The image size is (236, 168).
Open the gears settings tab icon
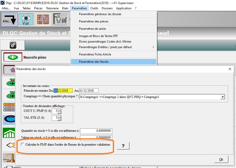(x=13, y=45)
